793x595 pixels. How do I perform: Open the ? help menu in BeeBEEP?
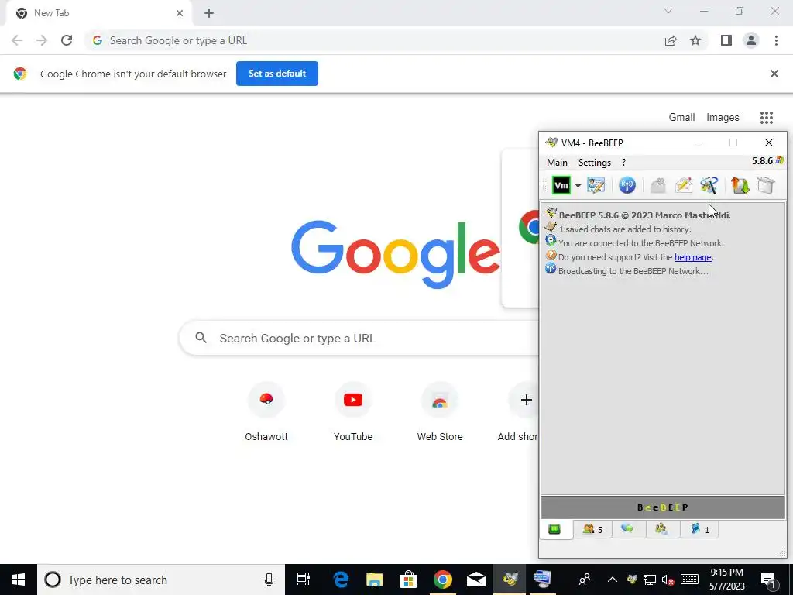click(x=623, y=163)
